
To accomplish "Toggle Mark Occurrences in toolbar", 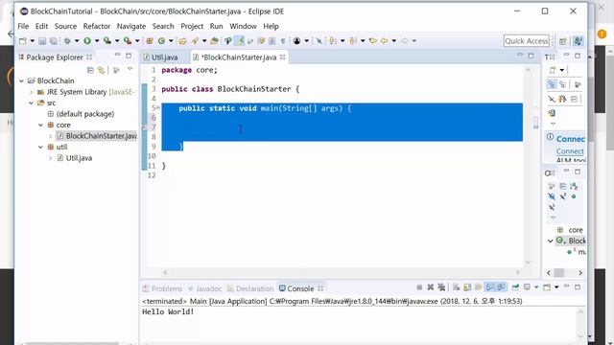I will click(x=240, y=40).
